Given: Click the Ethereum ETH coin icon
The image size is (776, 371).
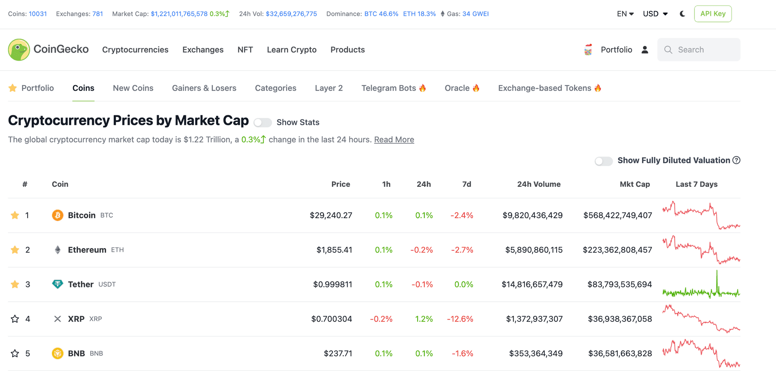Looking at the screenshot, I should (x=57, y=250).
